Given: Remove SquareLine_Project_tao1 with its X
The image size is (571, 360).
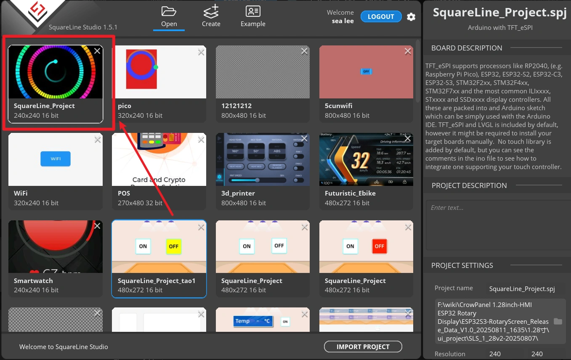Looking at the screenshot, I should pos(201,228).
